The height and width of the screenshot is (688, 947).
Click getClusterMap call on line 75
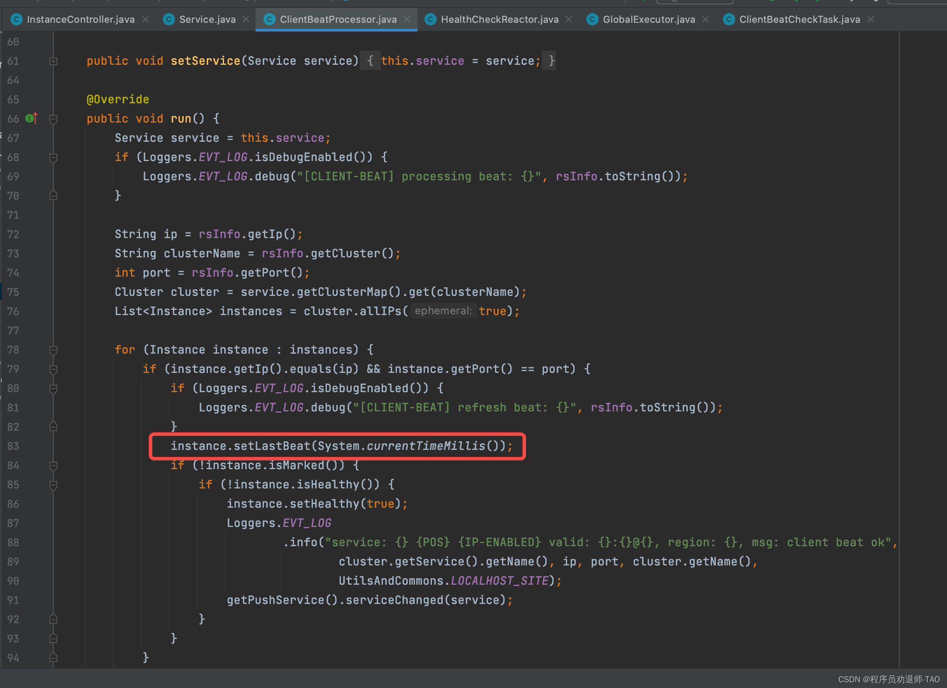point(342,292)
